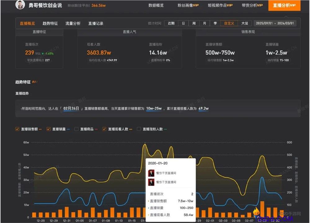This screenshot has width=310, height=223.
Task: Click the 49.2w viewer count link
Action: pyautogui.click(x=204, y=109)
